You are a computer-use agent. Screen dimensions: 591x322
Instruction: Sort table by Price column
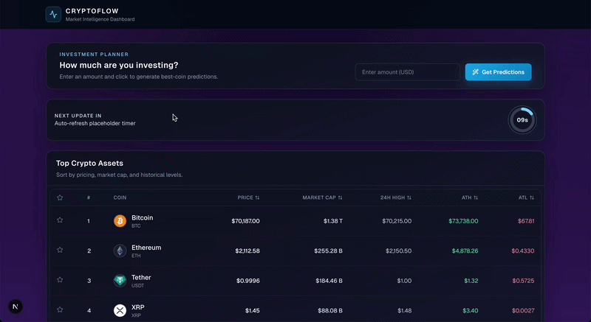[x=248, y=197]
